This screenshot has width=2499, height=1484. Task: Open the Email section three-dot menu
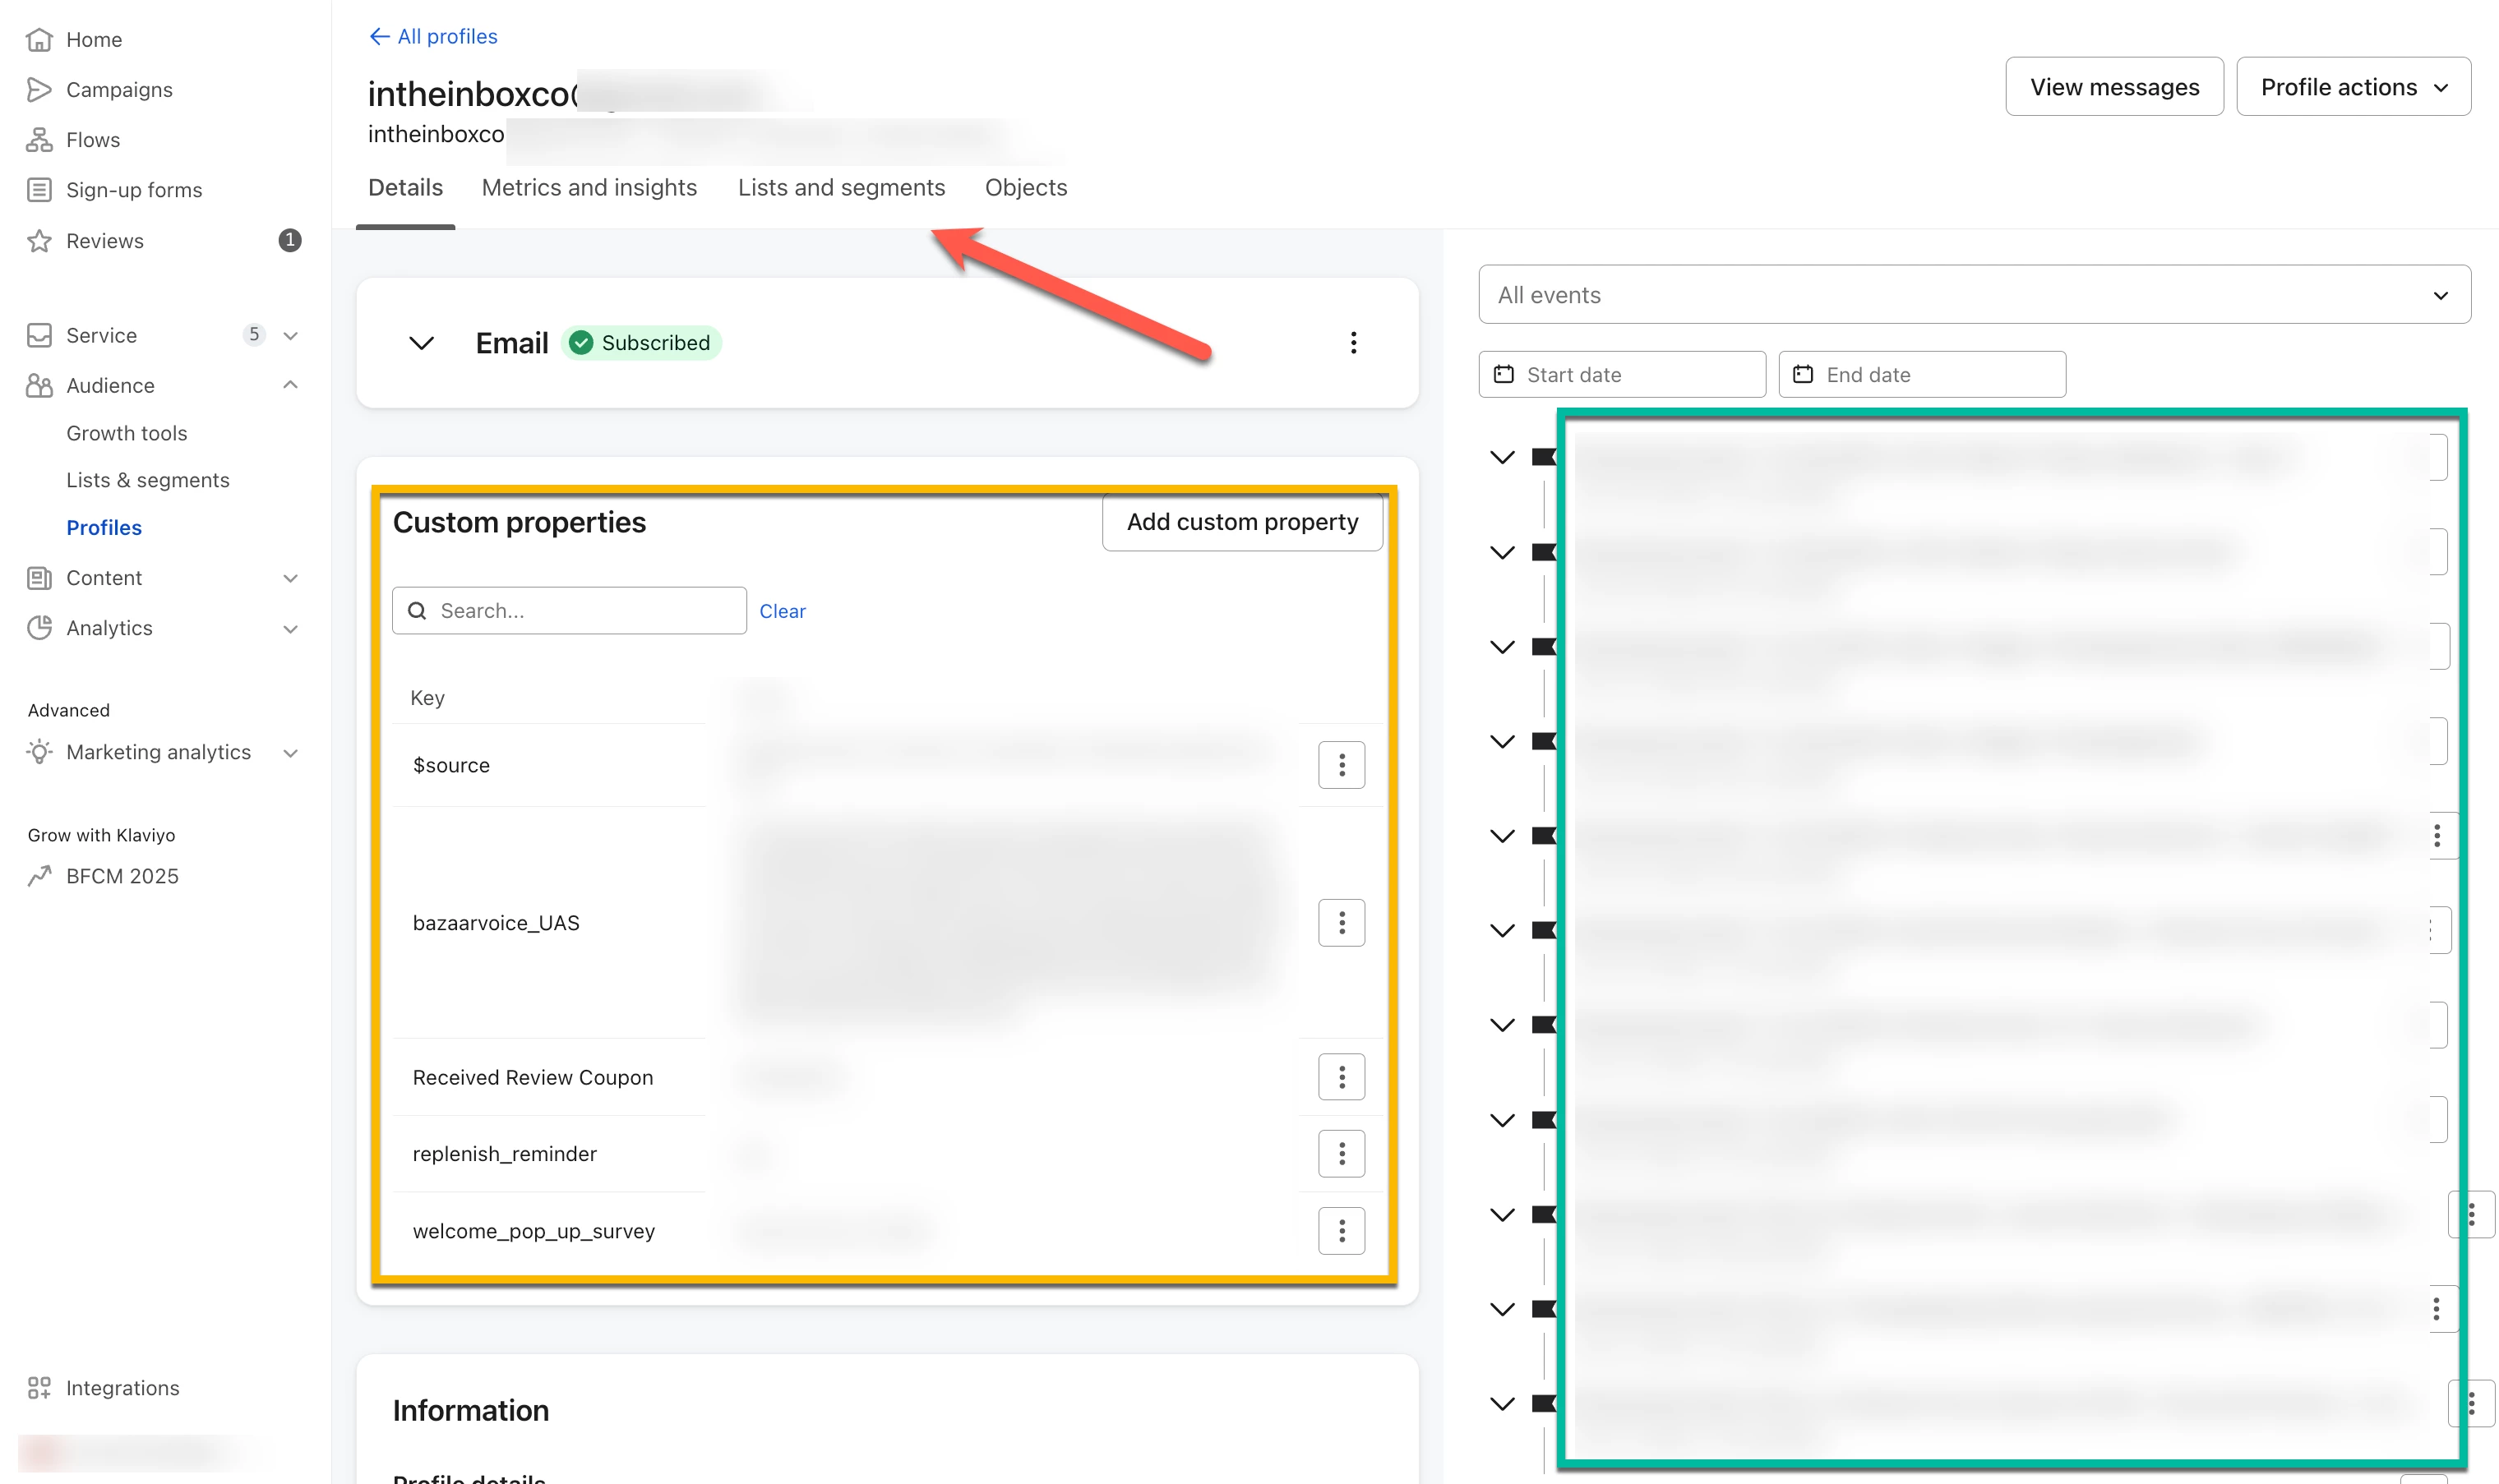(1352, 343)
